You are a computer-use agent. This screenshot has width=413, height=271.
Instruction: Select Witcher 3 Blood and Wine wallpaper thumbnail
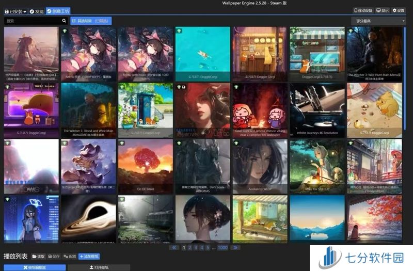[88, 110]
